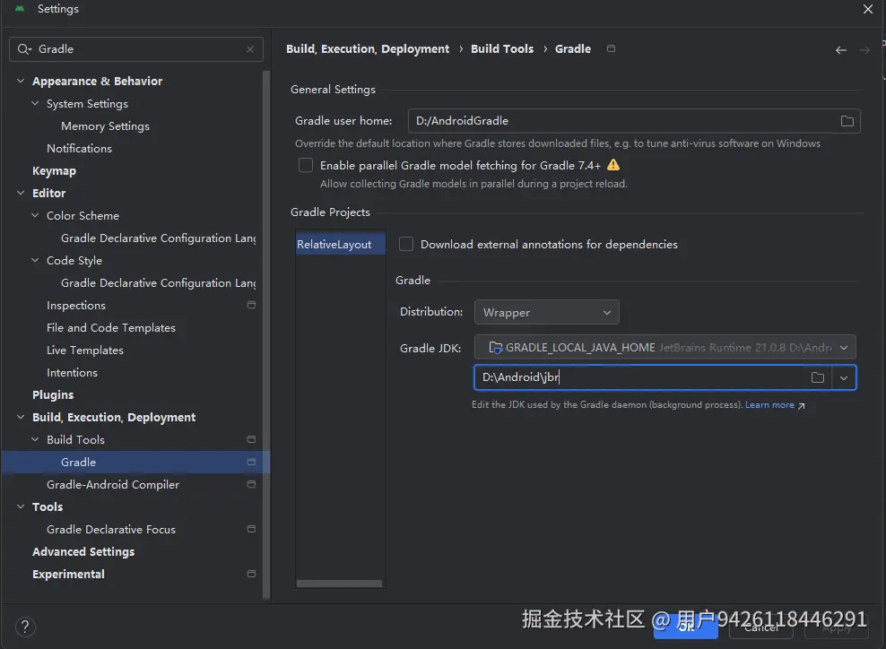Image resolution: width=886 pixels, height=649 pixels.
Task: Browse folder for Gradle JDK path
Action: 817,377
